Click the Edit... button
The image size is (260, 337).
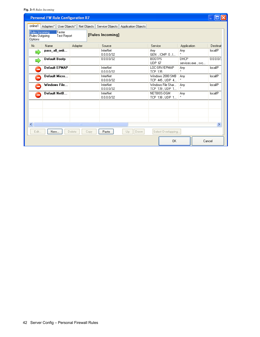38,132
